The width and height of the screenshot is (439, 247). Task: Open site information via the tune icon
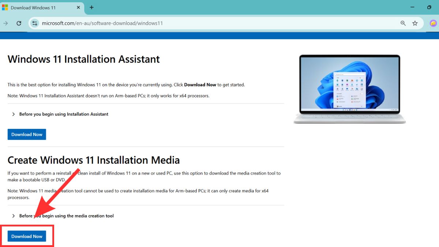click(x=35, y=23)
